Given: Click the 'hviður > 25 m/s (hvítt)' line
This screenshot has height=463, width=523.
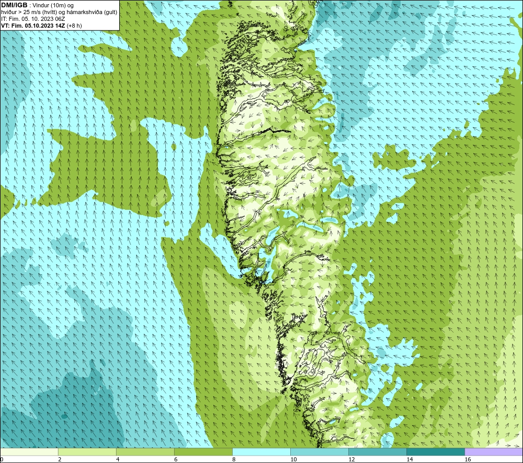Looking at the screenshot, I should (59, 13).
